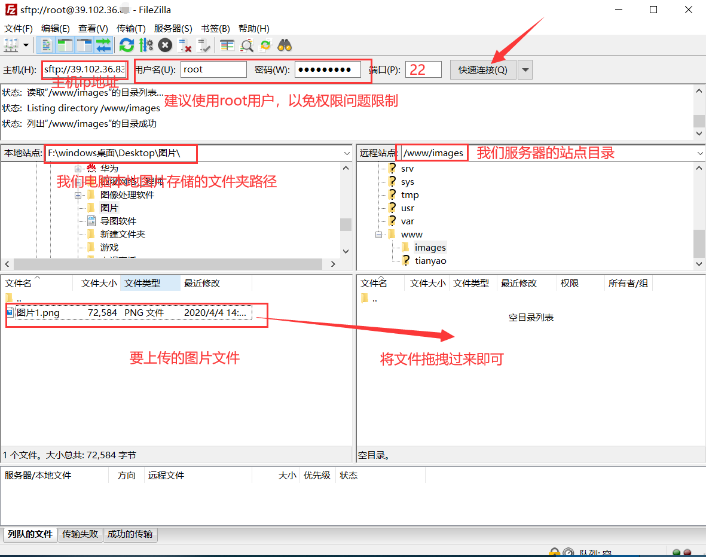Click the message log vertical scrollbar
706x557 pixels.
point(699,112)
